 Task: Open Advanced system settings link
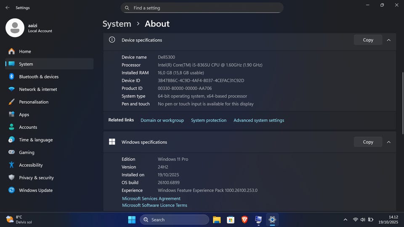point(259,120)
